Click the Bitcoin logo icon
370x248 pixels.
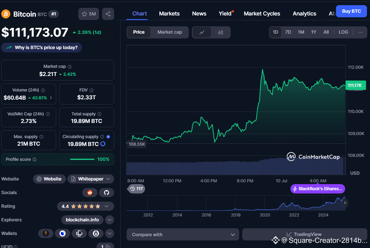pos(5,14)
